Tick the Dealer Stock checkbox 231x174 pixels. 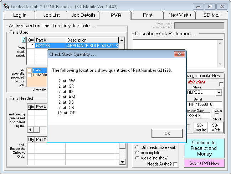tap(217, 115)
